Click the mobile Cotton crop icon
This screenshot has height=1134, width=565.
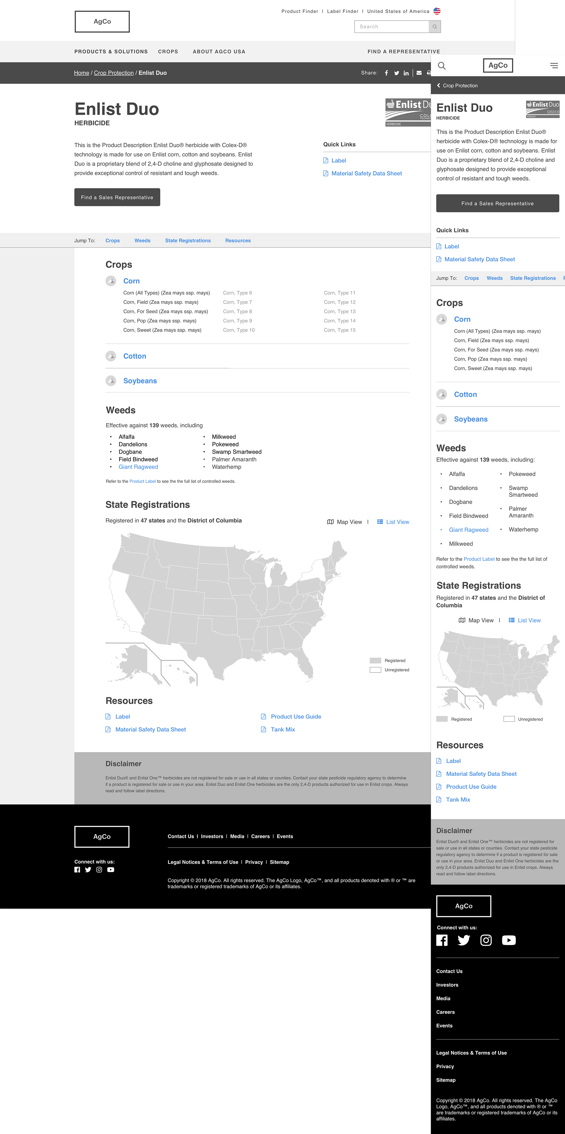click(x=442, y=394)
